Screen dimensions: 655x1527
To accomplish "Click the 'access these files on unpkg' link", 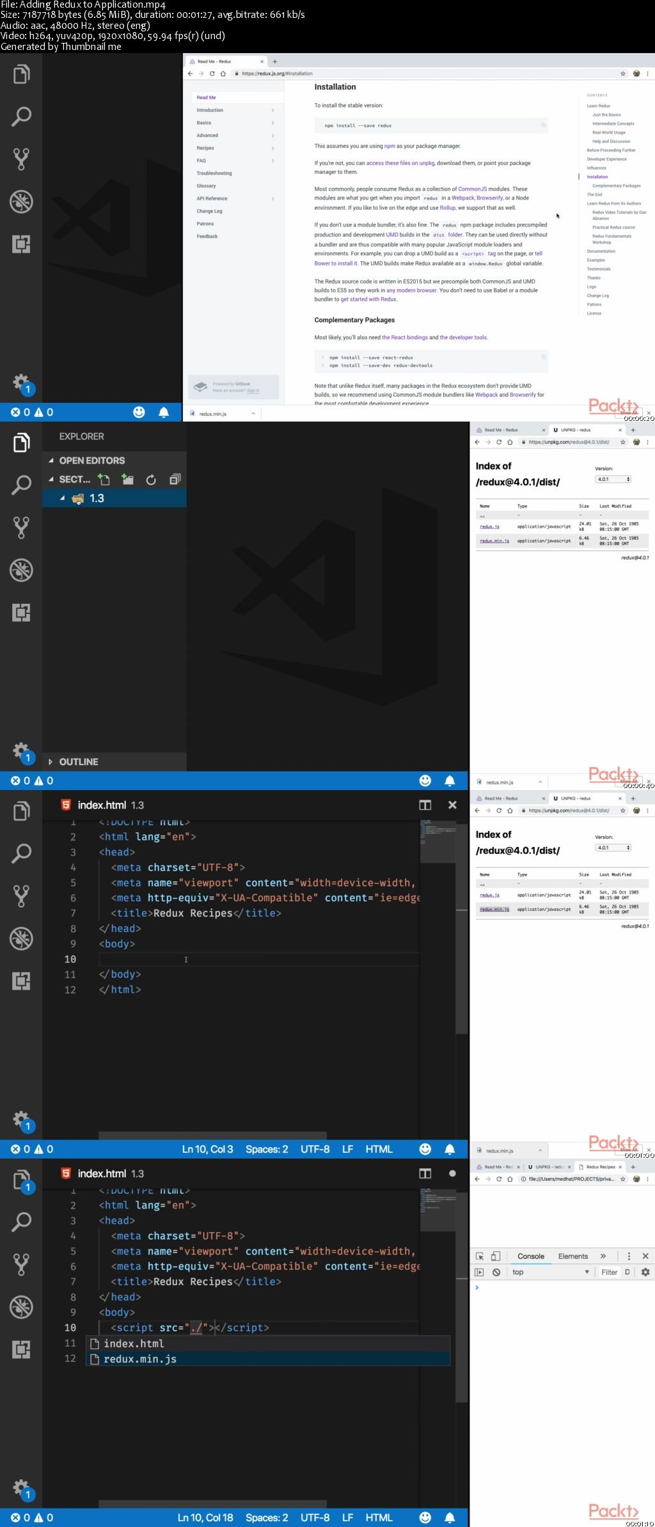I will point(400,163).
